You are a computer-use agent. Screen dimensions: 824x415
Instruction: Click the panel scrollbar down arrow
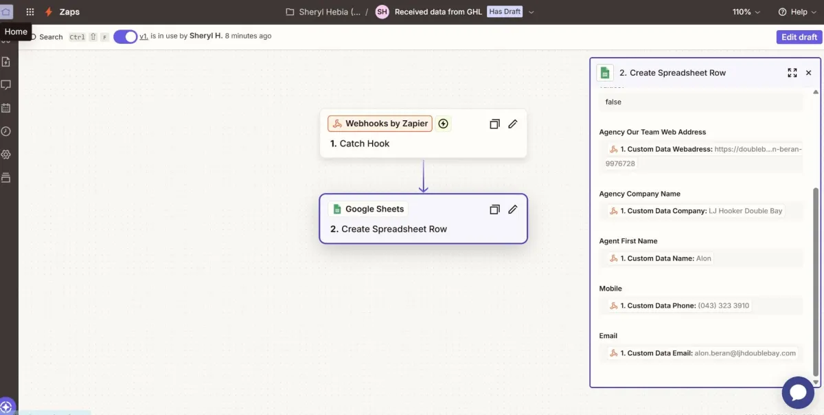point(816,382)
